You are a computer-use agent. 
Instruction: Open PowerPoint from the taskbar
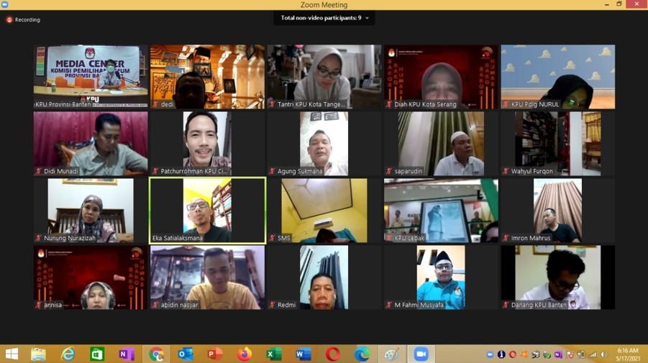tap(215, 354)
